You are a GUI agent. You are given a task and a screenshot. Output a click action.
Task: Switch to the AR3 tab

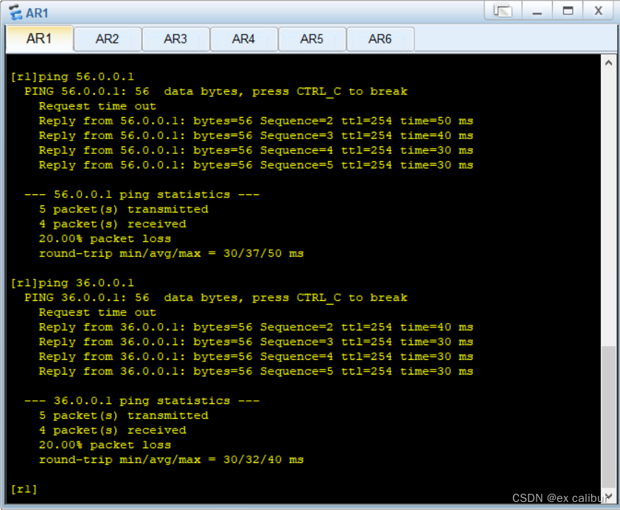[x=175, y=39]
